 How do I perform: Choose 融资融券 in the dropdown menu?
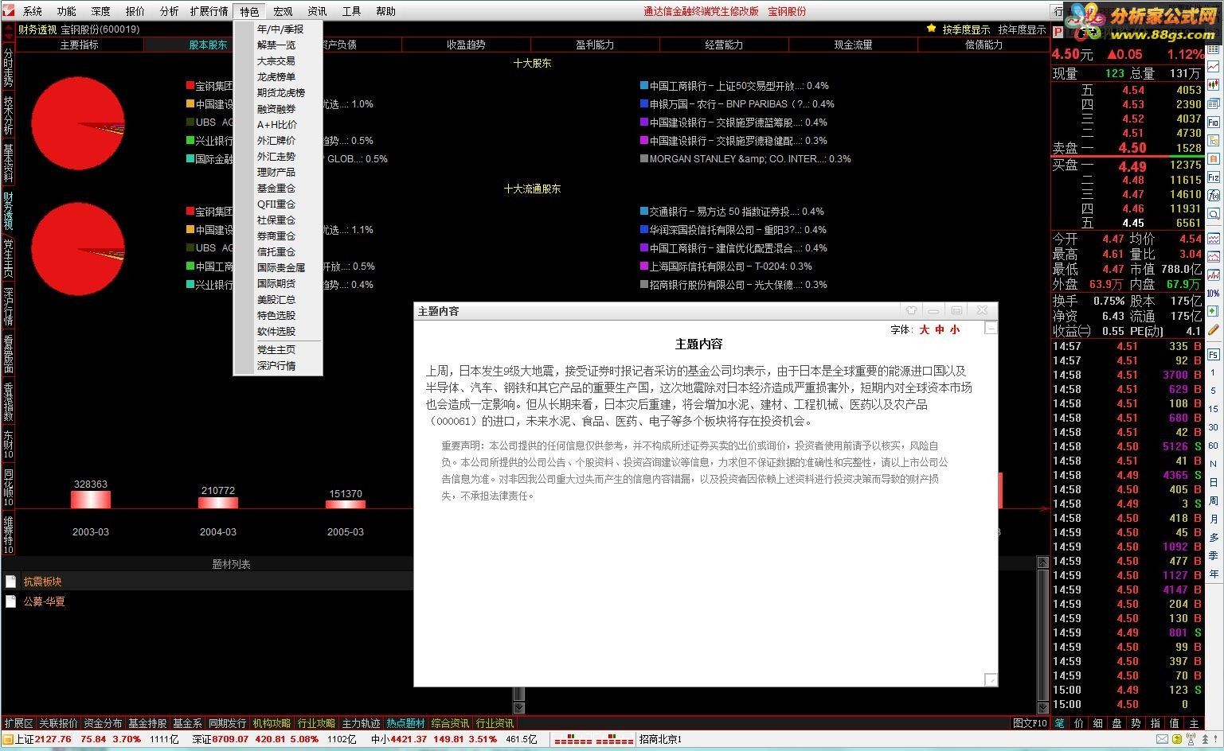click(x=276, y=108)
